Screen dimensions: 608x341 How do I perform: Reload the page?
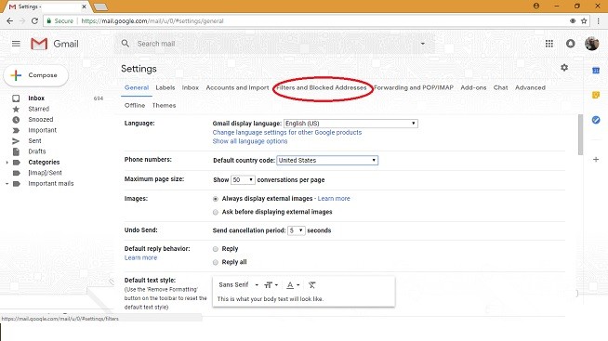pos(34,21)
